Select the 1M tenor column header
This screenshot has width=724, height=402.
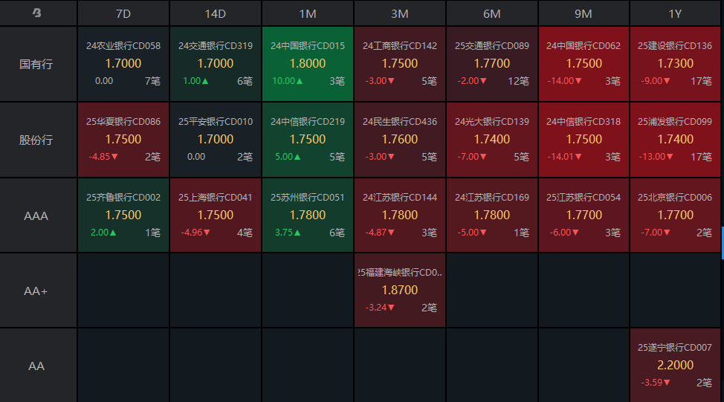[x=308, y=13]
